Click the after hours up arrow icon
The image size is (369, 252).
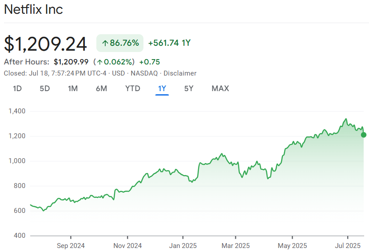[x=100, y=62]
